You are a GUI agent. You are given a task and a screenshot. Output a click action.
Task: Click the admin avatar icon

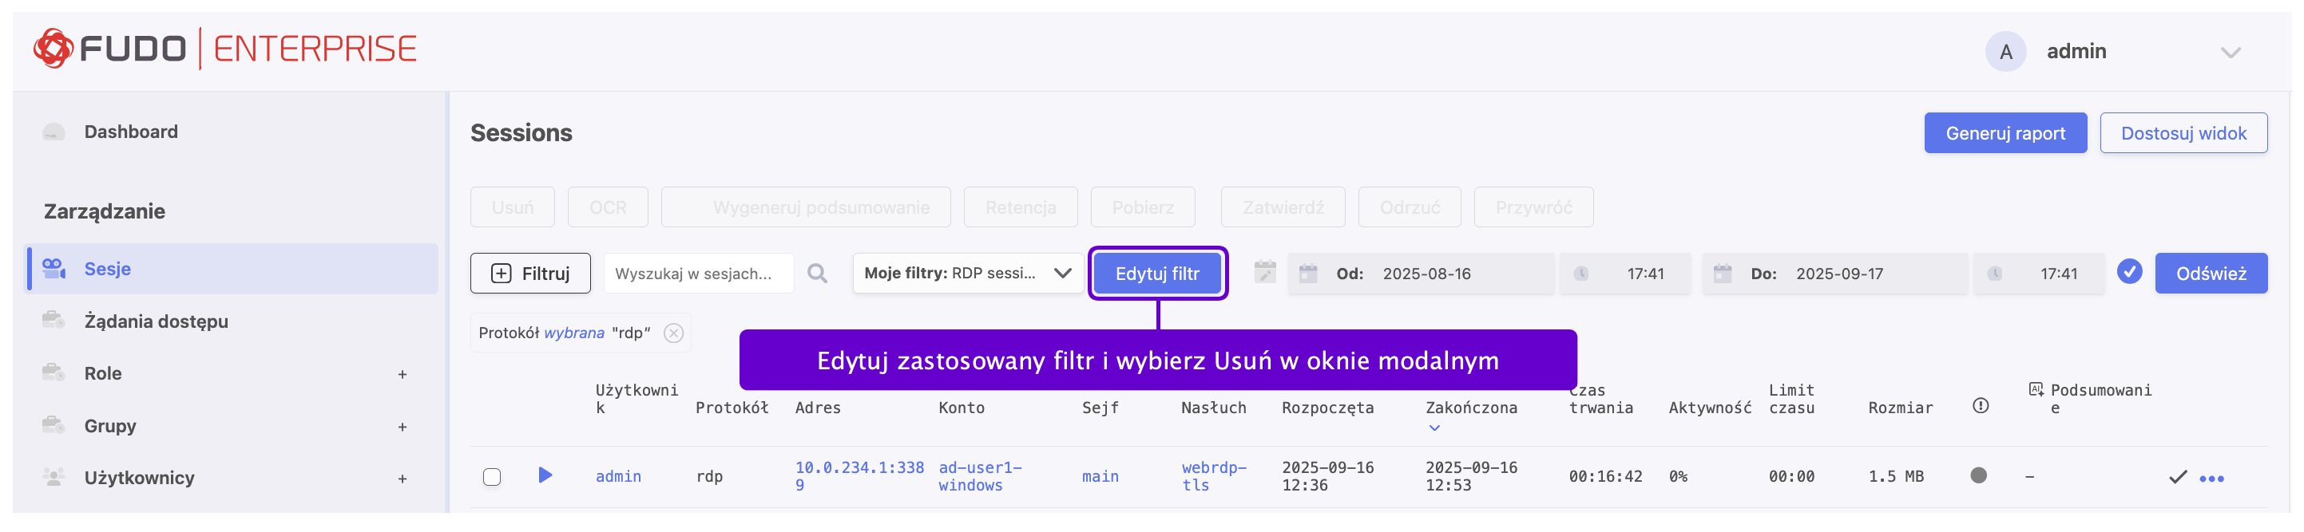point(2005,52)
